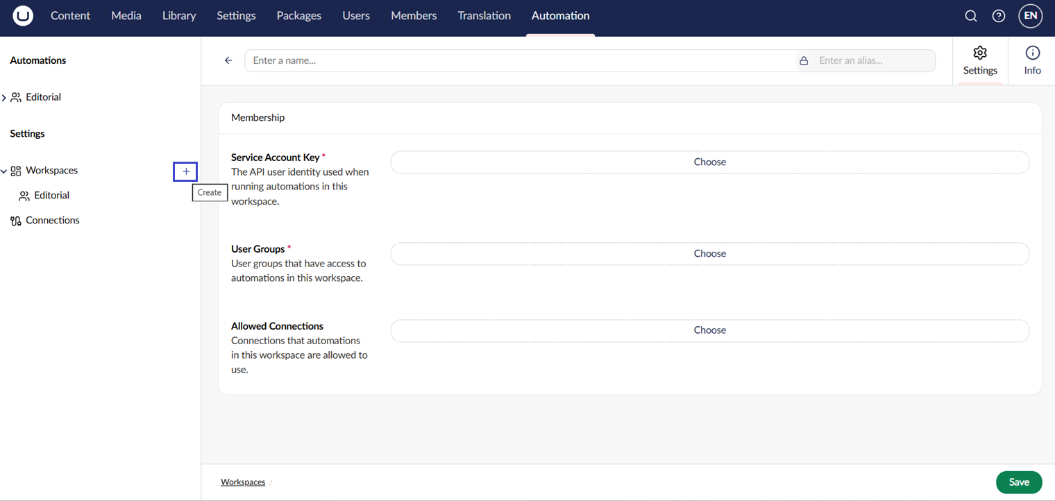Image resolution: width=1055 pixels, height=501 pixels.
Task: Open the search magnifier icon
Action: (971, 16)
